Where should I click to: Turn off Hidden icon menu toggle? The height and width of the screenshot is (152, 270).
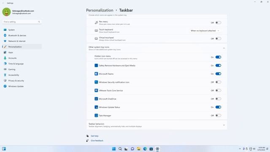point(218,57)
